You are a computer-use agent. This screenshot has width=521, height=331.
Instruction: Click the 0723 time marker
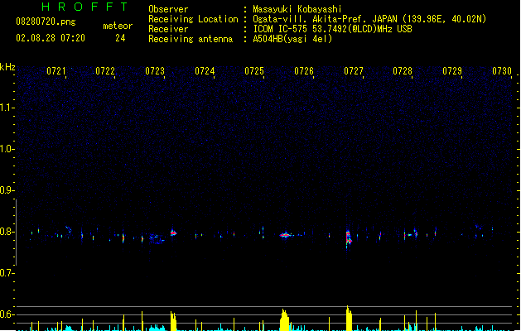[x=155, y=71]
